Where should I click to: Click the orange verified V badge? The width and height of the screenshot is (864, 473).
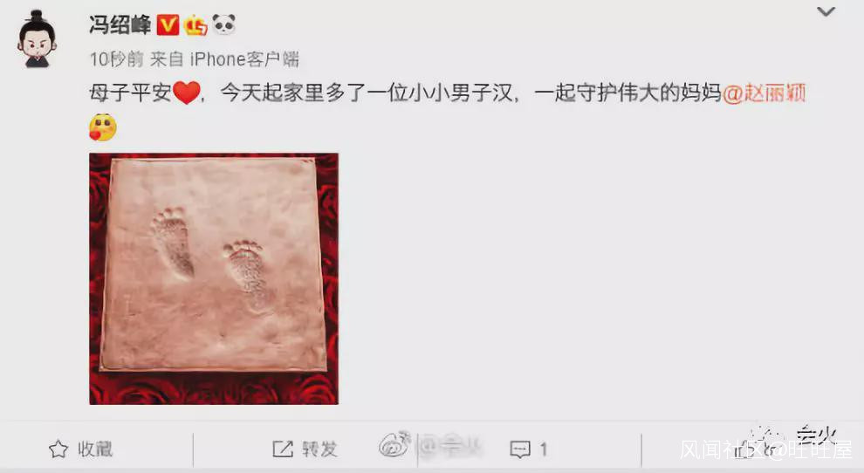[x=168, y=24]
